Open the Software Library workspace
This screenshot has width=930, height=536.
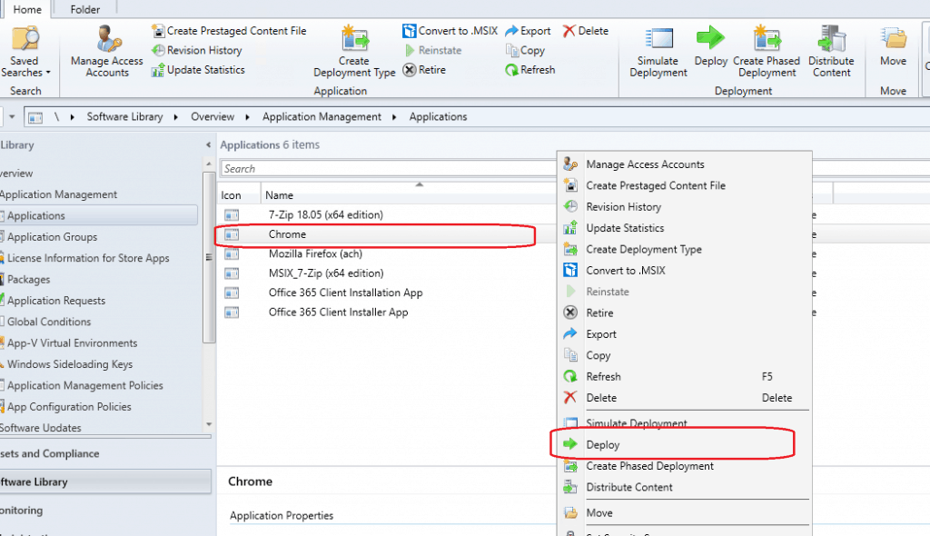(x=105, y=482)
